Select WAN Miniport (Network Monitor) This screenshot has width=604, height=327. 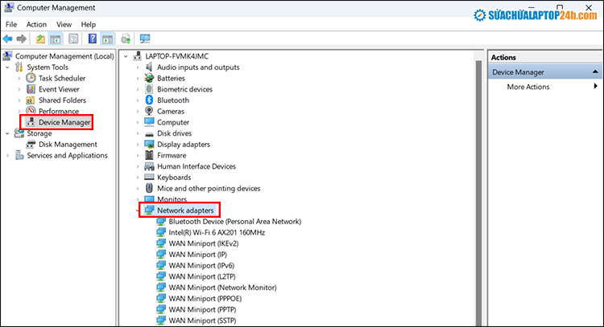[222, 288]
